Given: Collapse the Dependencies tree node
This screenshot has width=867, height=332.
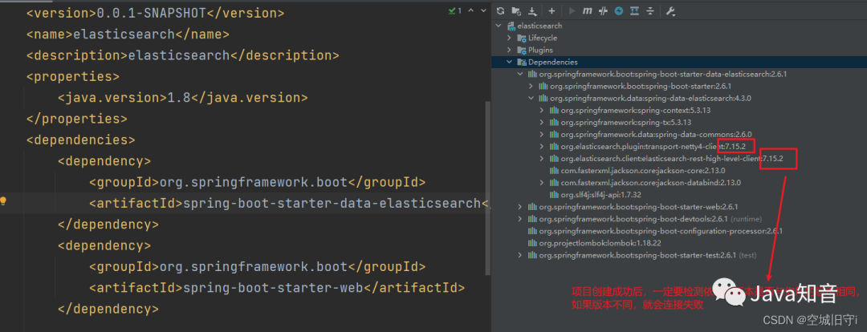Looking at the screenshot, I should (510, 63).
